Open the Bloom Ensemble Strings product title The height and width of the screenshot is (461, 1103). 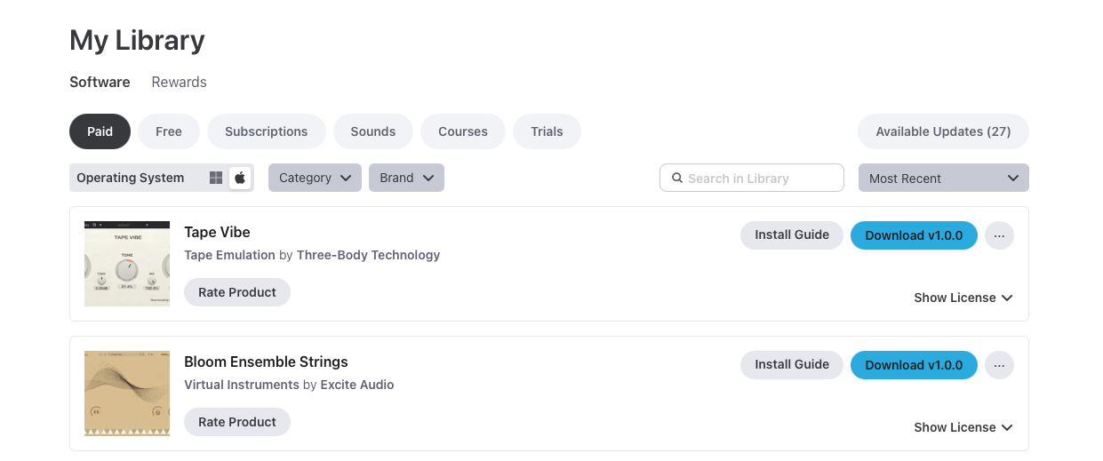click(266, 362)
